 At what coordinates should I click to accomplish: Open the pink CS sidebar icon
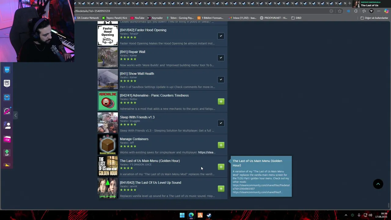(x=7, y=139)
